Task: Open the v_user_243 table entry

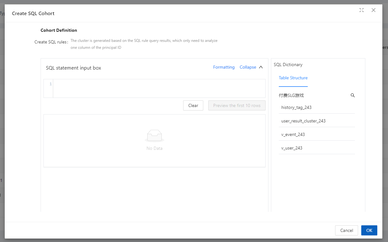Action: pyautogui.click(x=292, y=148)
